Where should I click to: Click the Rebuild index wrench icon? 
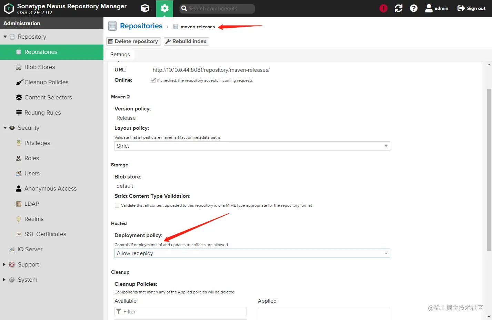(168, 41)
